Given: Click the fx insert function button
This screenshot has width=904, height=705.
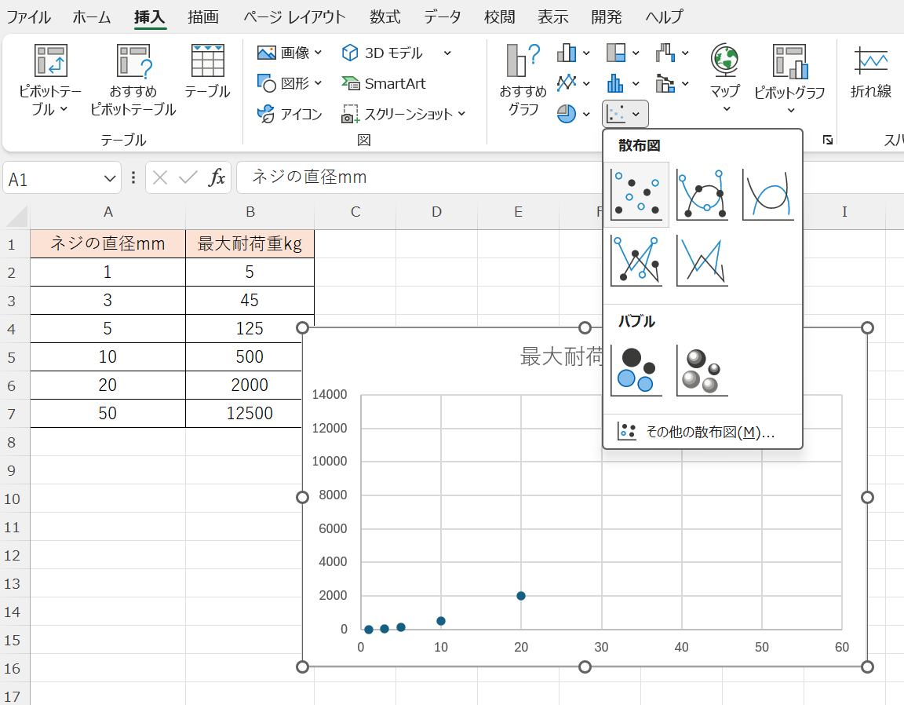Looking at the screenshot, I should tap(217, 178).
